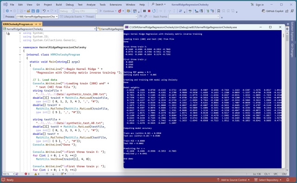Click the console window vertical scrollbar
297x183 pixels.
(x=283, y=98)
